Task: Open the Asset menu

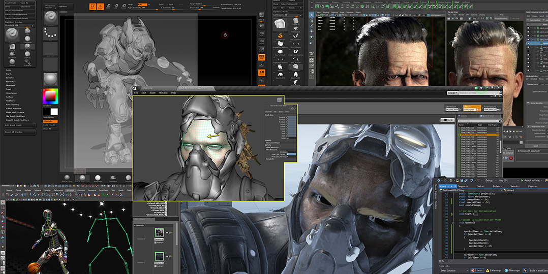Action: pyautogui.click(x=152, y=93)
